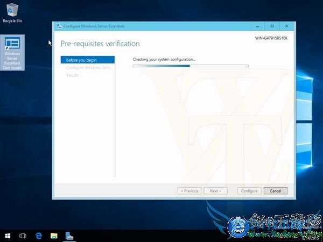323x242 pixels.
Task: Open File Explorer from the taskbar
Action: point(54,236)
